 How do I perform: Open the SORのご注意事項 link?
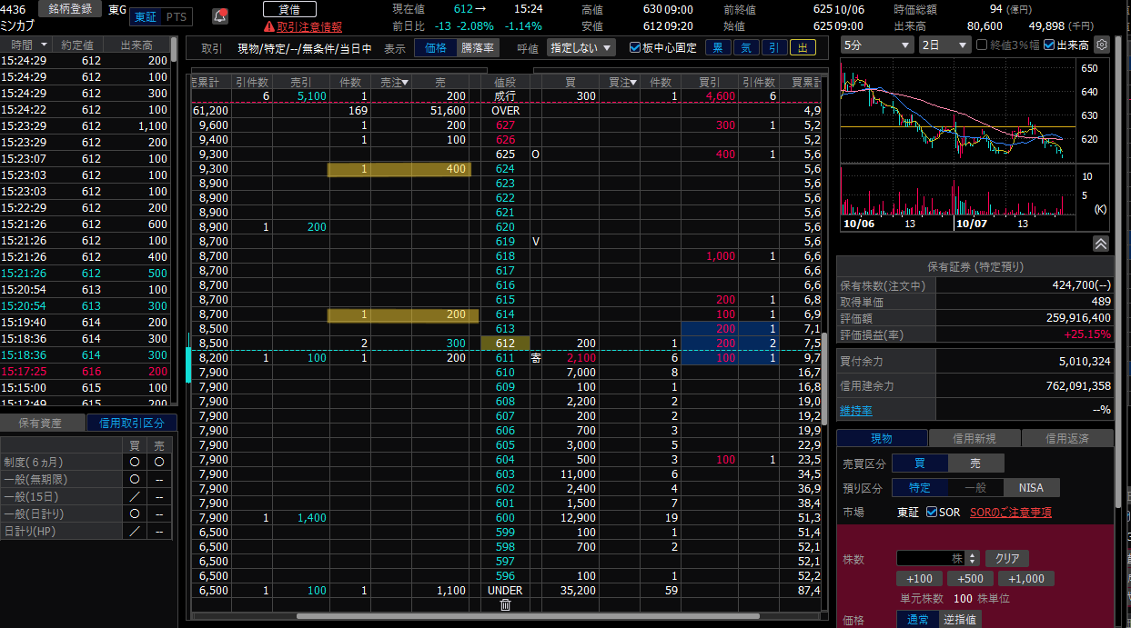[1010, 513]
